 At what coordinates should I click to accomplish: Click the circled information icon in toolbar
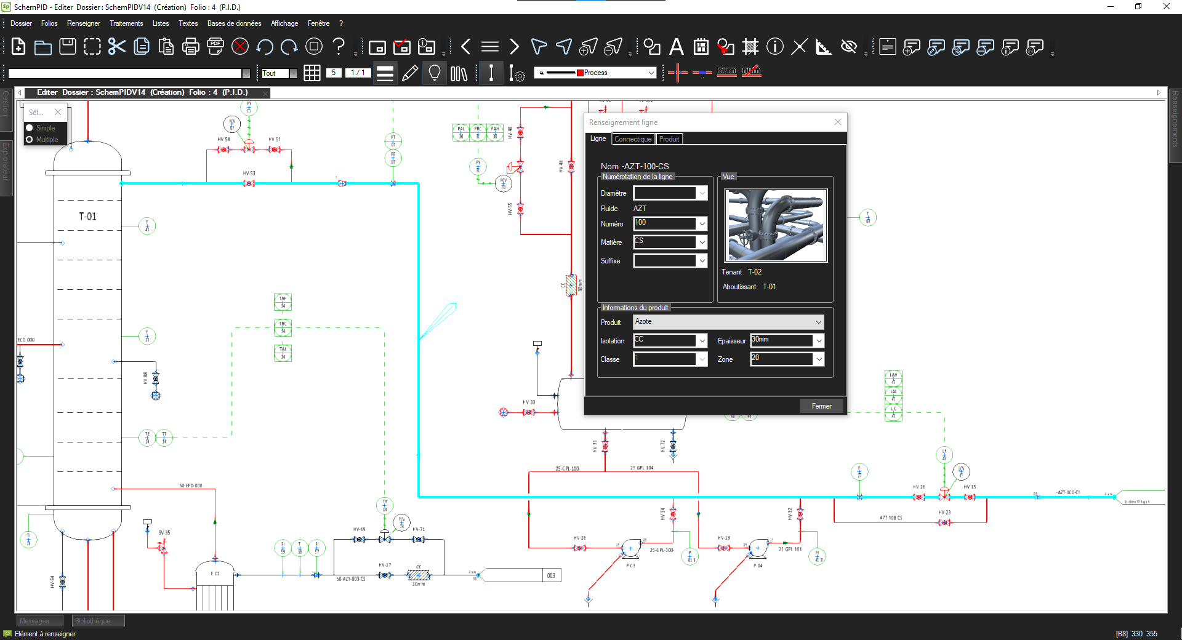point(775,46)
